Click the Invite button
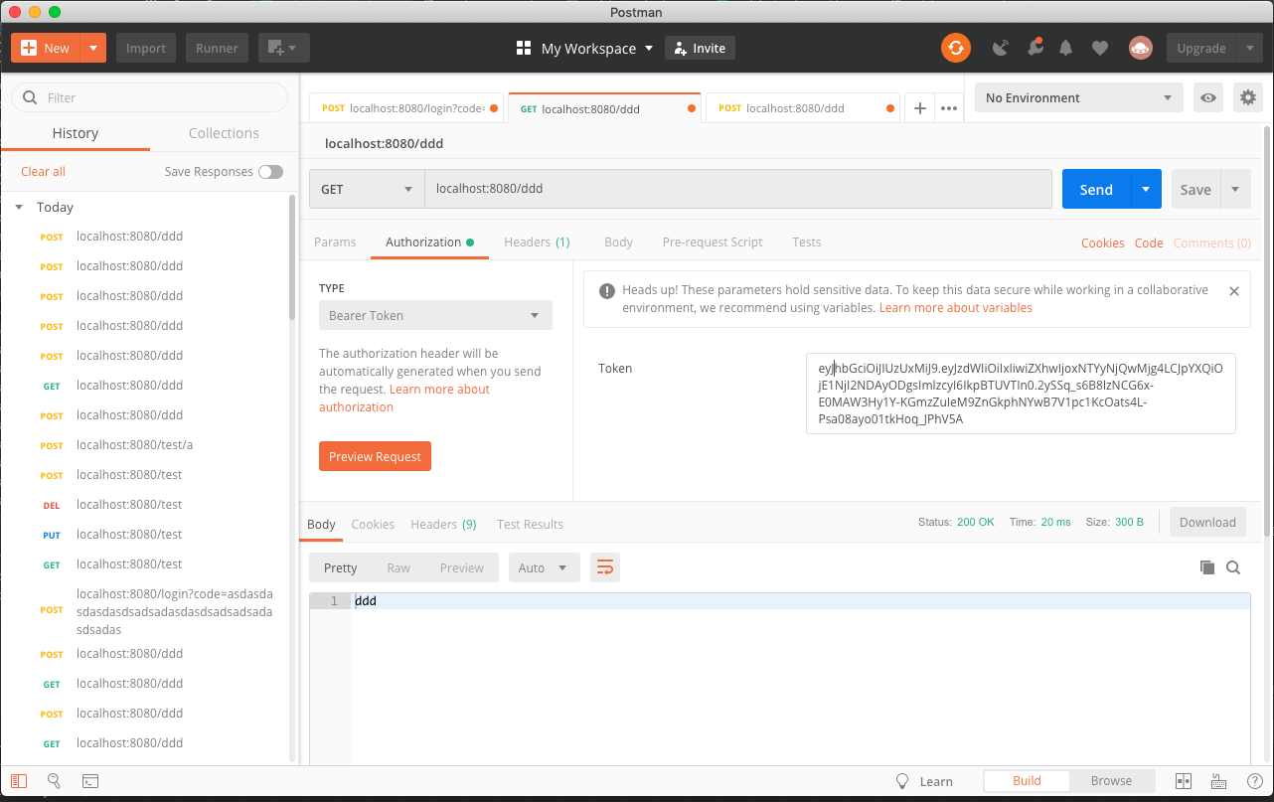1274x802 pixels. [x=700, y=48]
